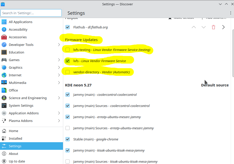Open the About page
Screen dimensions: 234x164
(13, 154)
